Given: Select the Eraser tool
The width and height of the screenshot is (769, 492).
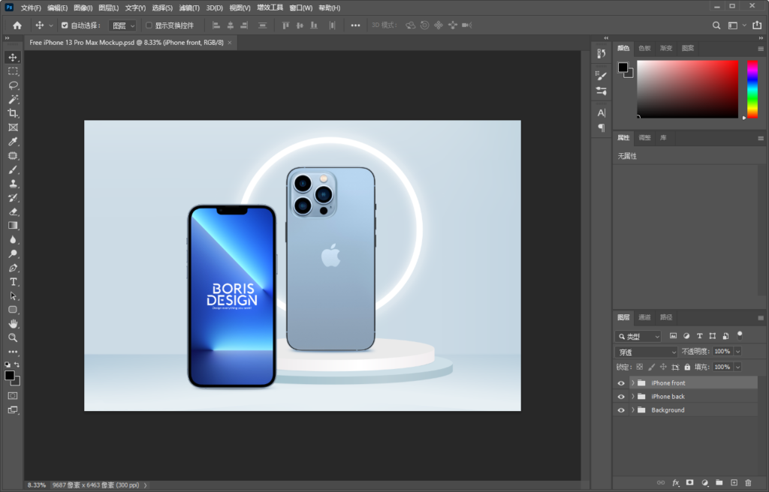Looking at the screenshot, I should [13, 211].
